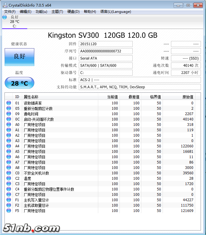206x235 pixels.
Task: Click the blue status orb in disk tab
Action: coord(5,17)
